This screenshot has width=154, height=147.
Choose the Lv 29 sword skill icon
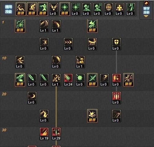(x=56, y=134)
